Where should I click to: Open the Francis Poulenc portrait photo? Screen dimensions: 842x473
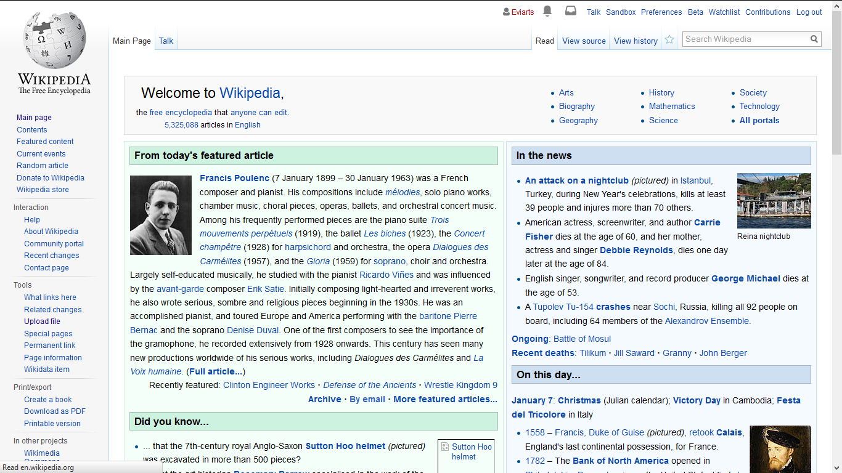point(161,216)
